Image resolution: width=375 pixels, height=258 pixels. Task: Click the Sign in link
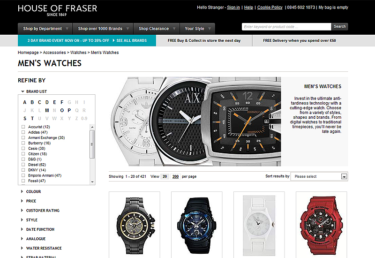233,8
